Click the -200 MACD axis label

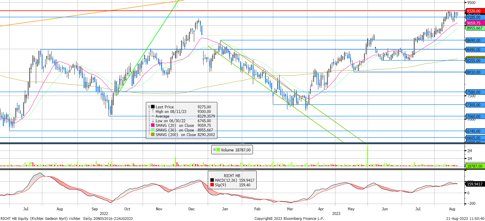[x=471, y=203]
